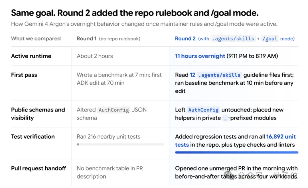The image size is (308, 188).
Task: Click the "First pass" row label
Action: [24, 75]
